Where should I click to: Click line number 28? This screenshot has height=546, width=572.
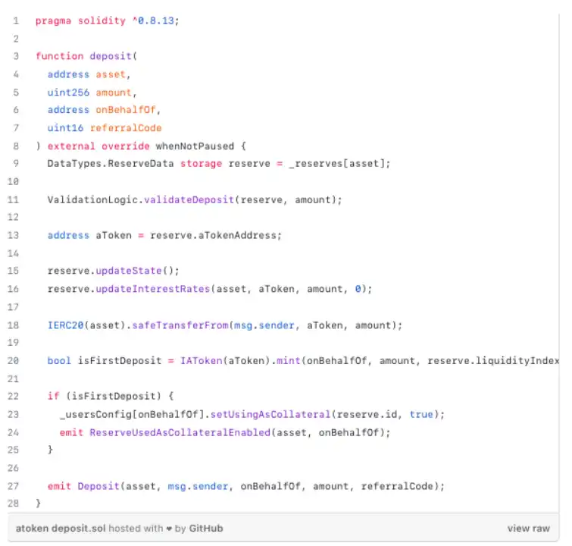pyautogui.click(x=13, y=503)
